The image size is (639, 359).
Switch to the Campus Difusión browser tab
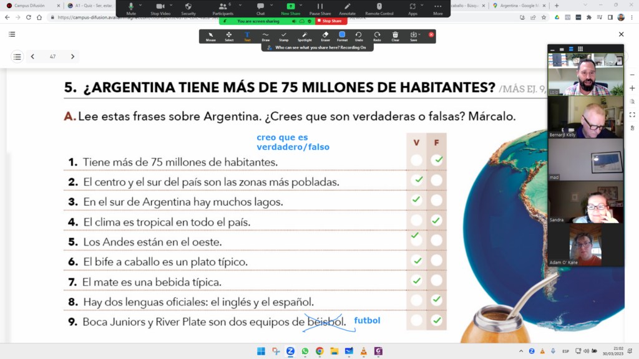(32, 6)
